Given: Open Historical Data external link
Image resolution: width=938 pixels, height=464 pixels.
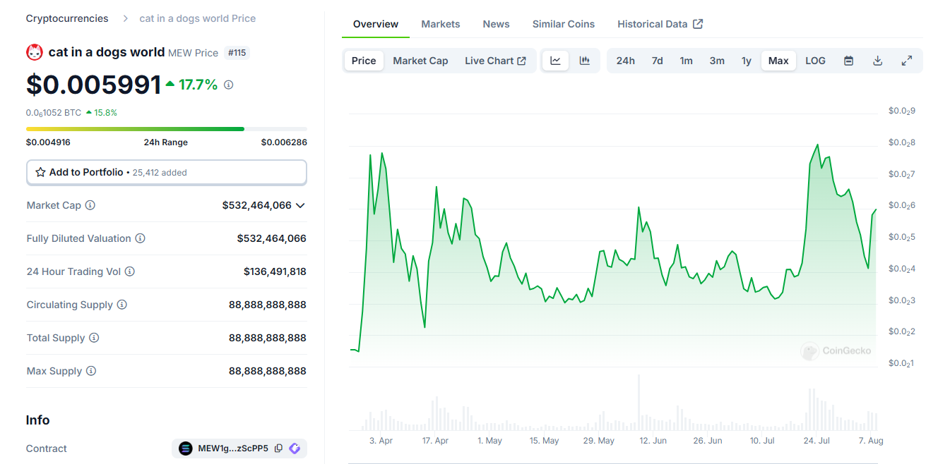Looking at the screenshot, I should (660, 24).
